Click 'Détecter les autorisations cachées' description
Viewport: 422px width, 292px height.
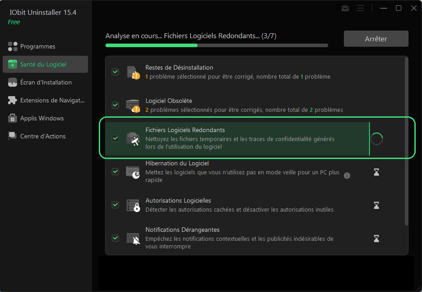(x=239, y=209)
